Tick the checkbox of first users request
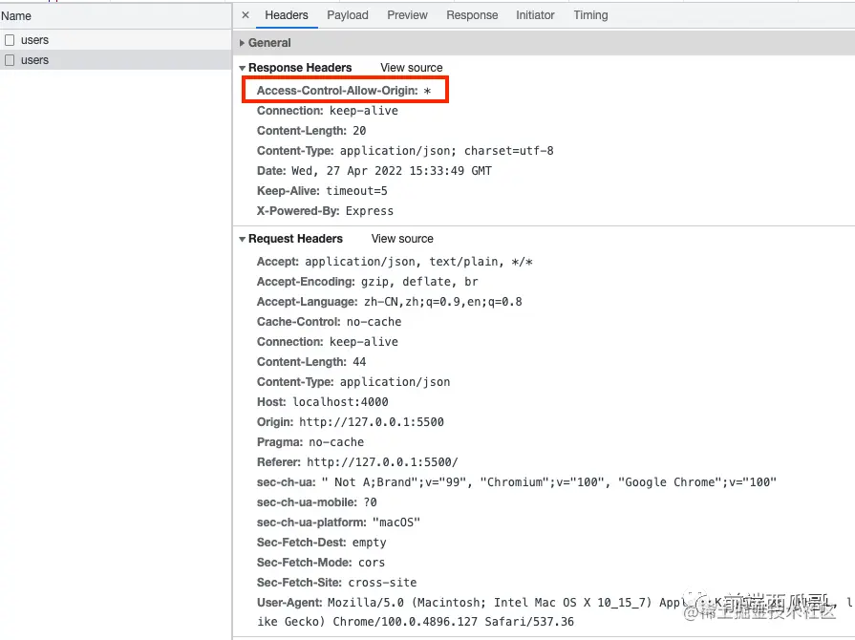The image size is (855, 640). [x=10, y=40]
